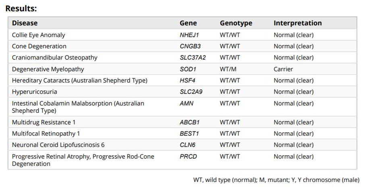Select Multifocal Retinopathy 1 disease text
366x192 pixels.
click(46, 134)
